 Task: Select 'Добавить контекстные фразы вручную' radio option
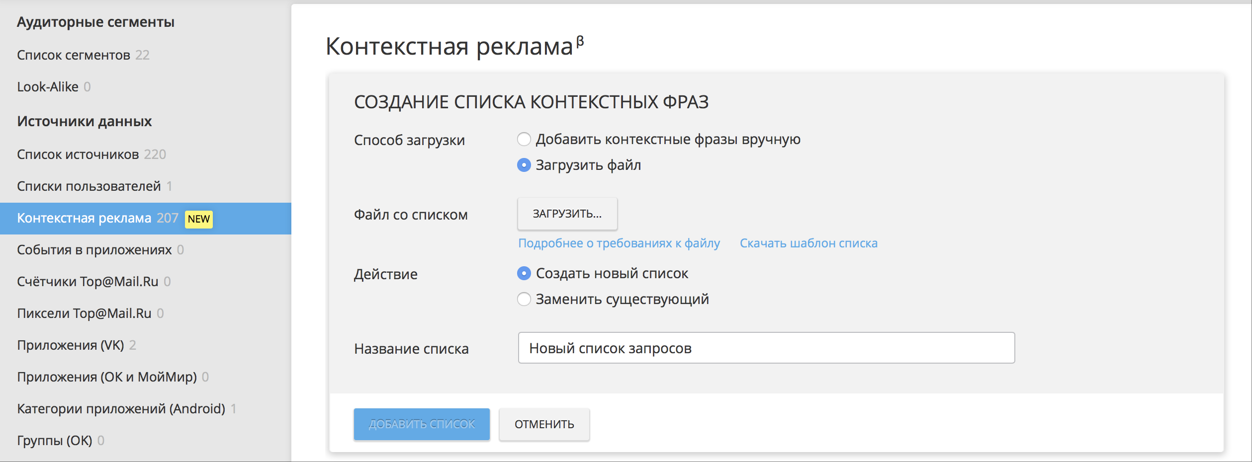(524, 140)
